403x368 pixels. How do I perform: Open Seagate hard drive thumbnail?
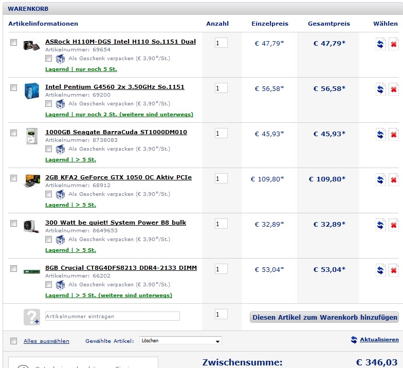point(32,136)
